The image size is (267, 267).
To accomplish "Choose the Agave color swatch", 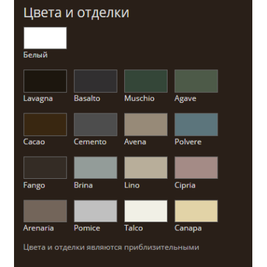I will 196,81.
